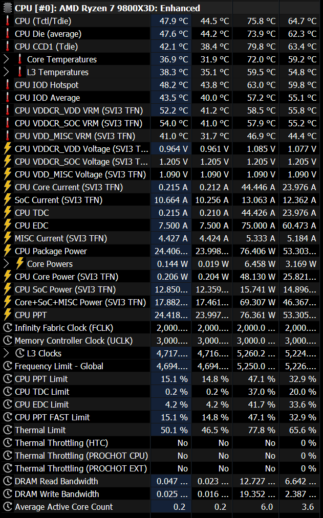Click clock icon beside L3 Clocks
Screen dimensions: 323x518
pos(19,353)
